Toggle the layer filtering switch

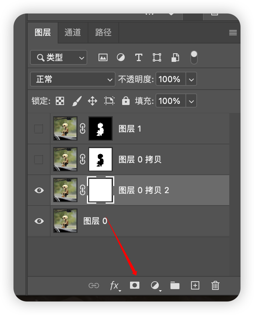[194, 57]
